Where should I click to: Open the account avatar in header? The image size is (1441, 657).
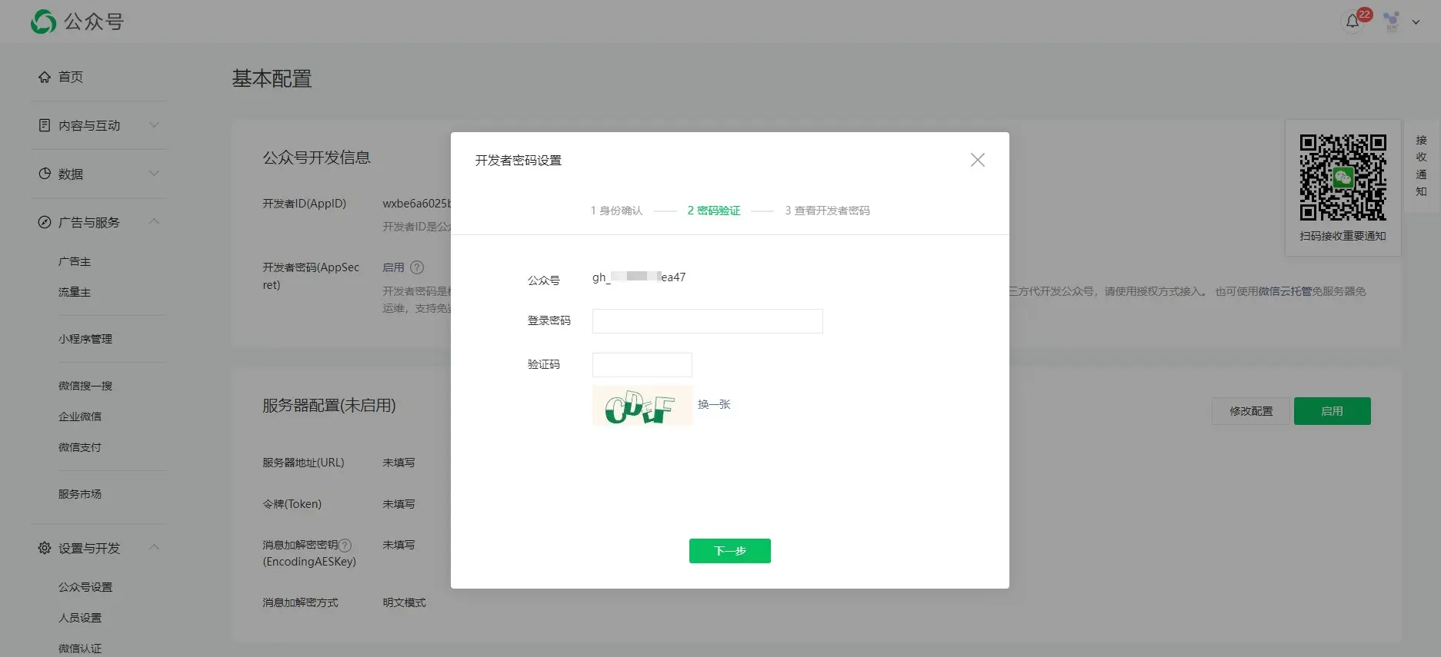1391,22
